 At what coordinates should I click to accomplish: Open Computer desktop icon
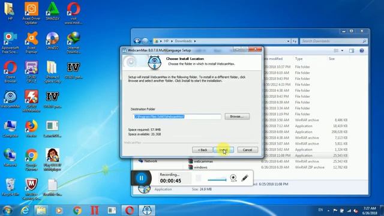[10, 129]
